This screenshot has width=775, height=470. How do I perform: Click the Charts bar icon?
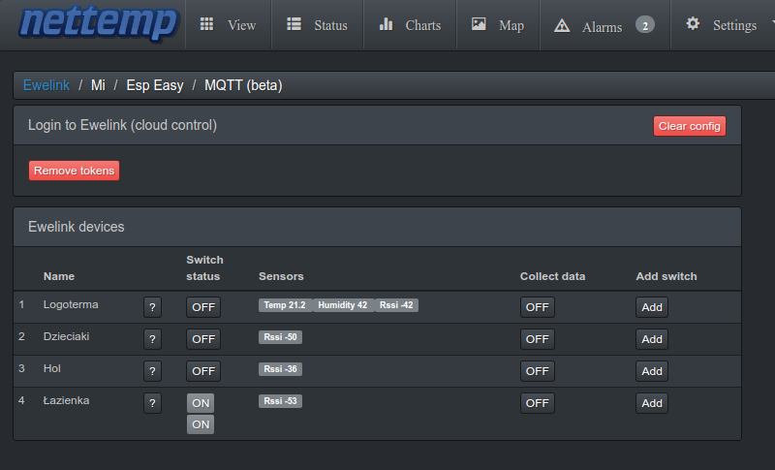point(386,24)
